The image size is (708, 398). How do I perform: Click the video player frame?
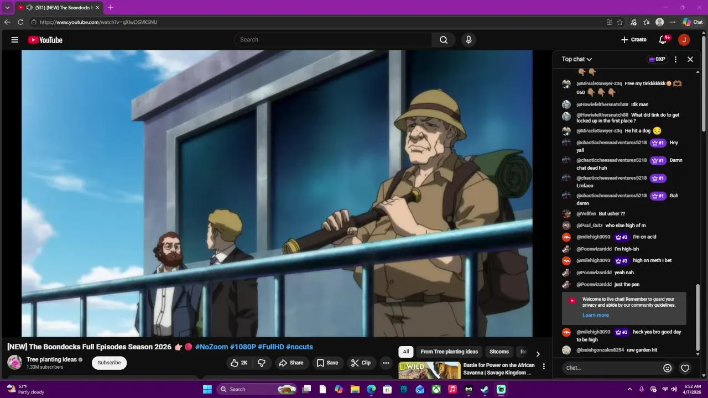click(277, 193)
